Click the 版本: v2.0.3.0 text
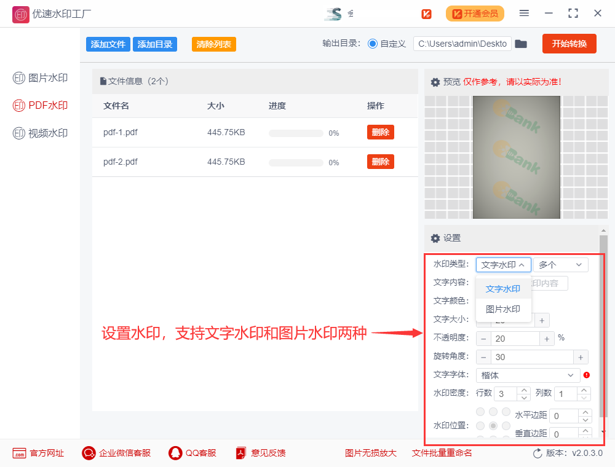615x467 pixels. (x=574, y=453)
